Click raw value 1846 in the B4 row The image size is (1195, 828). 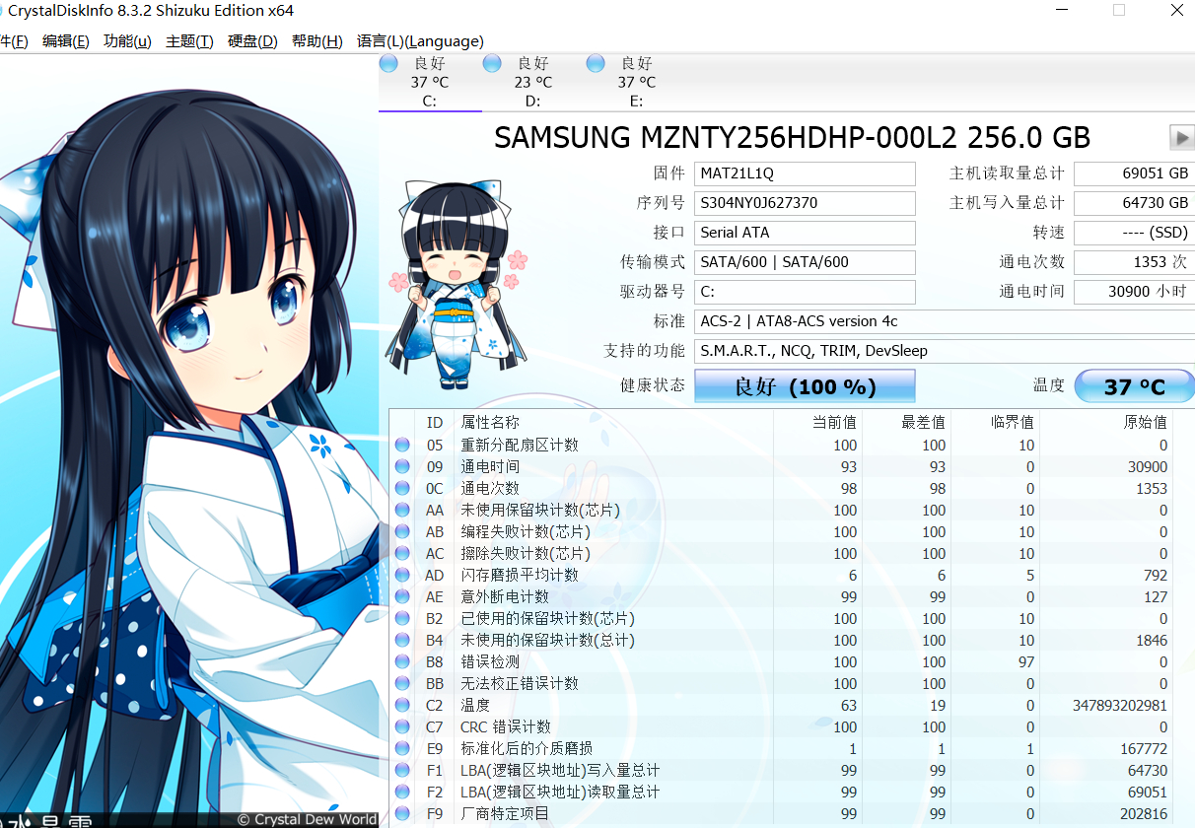point(1152,641)
